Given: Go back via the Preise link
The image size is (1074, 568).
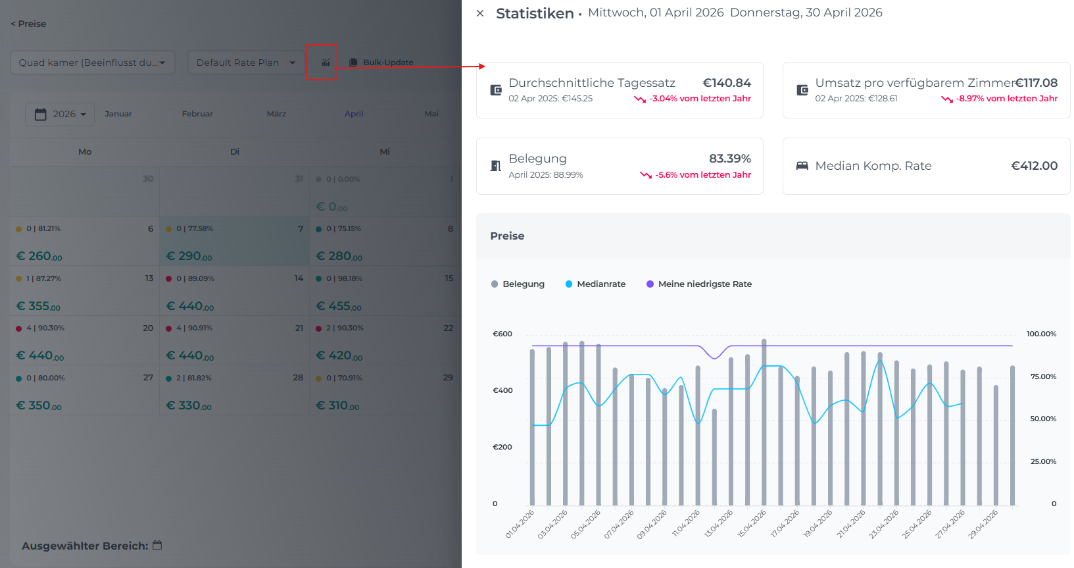Looking at the screenshot, I should click(28, 24).
